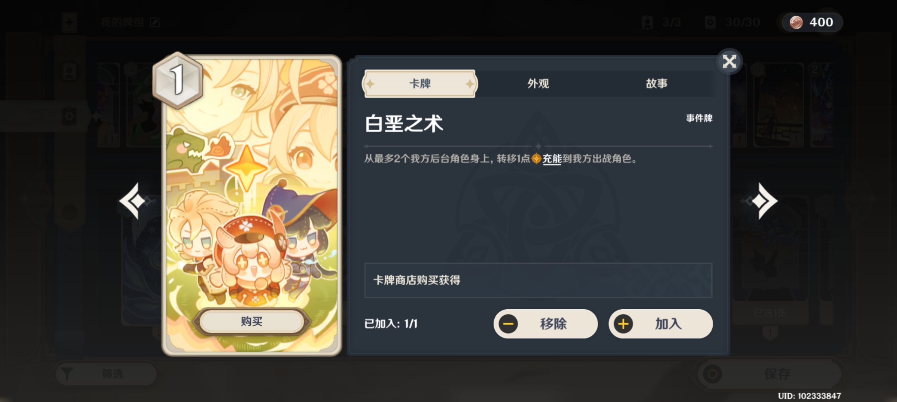Open the 筛选 filter button
The width and height of the screenshot is (897, 402).
106,374
